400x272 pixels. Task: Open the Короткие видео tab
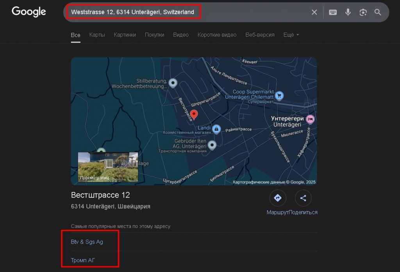(x=217, y=35)
